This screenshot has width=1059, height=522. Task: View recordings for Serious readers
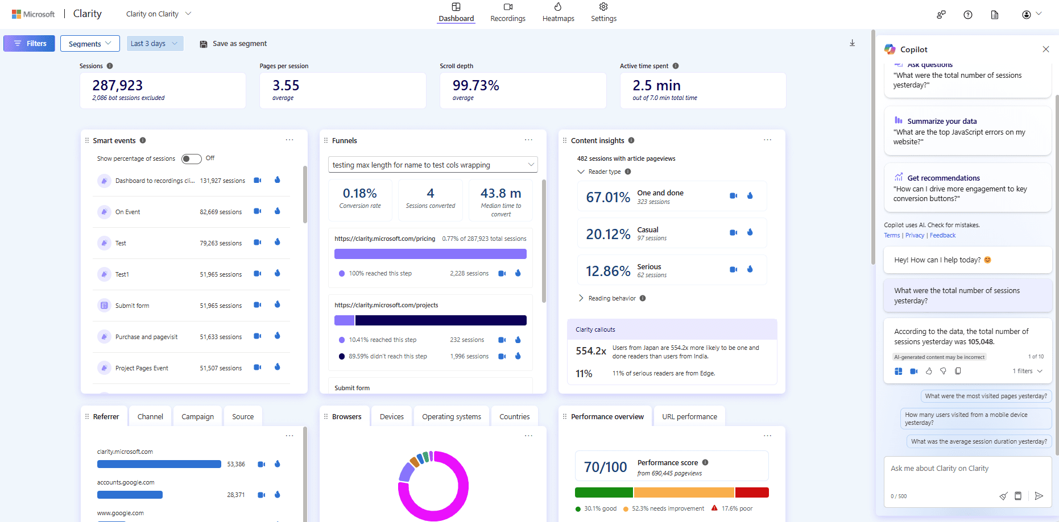pyautogui.click(x=733, y=269)
